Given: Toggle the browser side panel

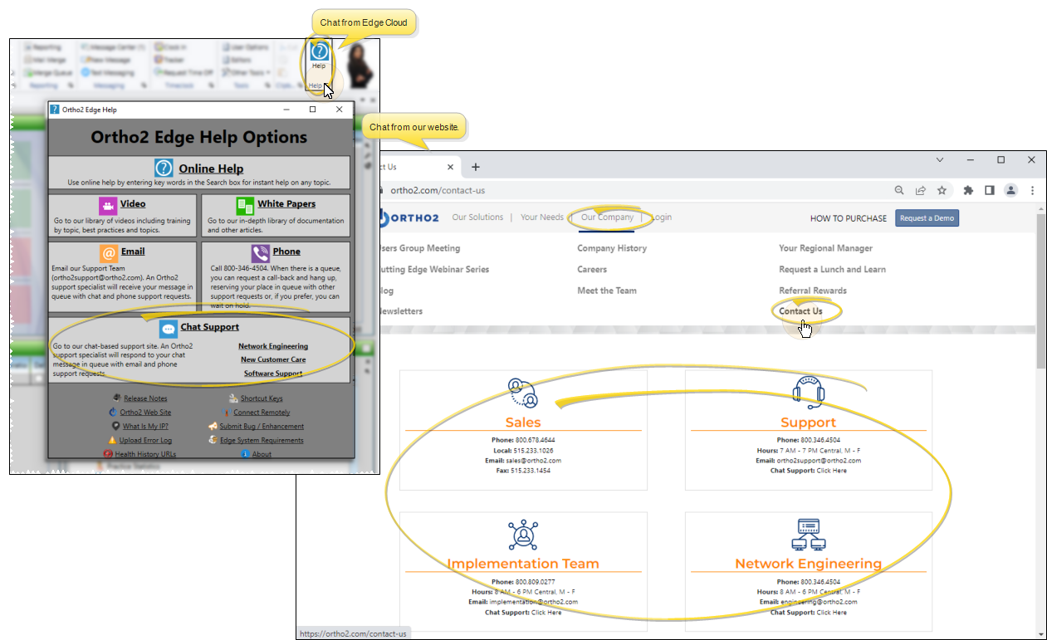Looking at the screenshot, I should pyautogui.click(x=990, y=190).
